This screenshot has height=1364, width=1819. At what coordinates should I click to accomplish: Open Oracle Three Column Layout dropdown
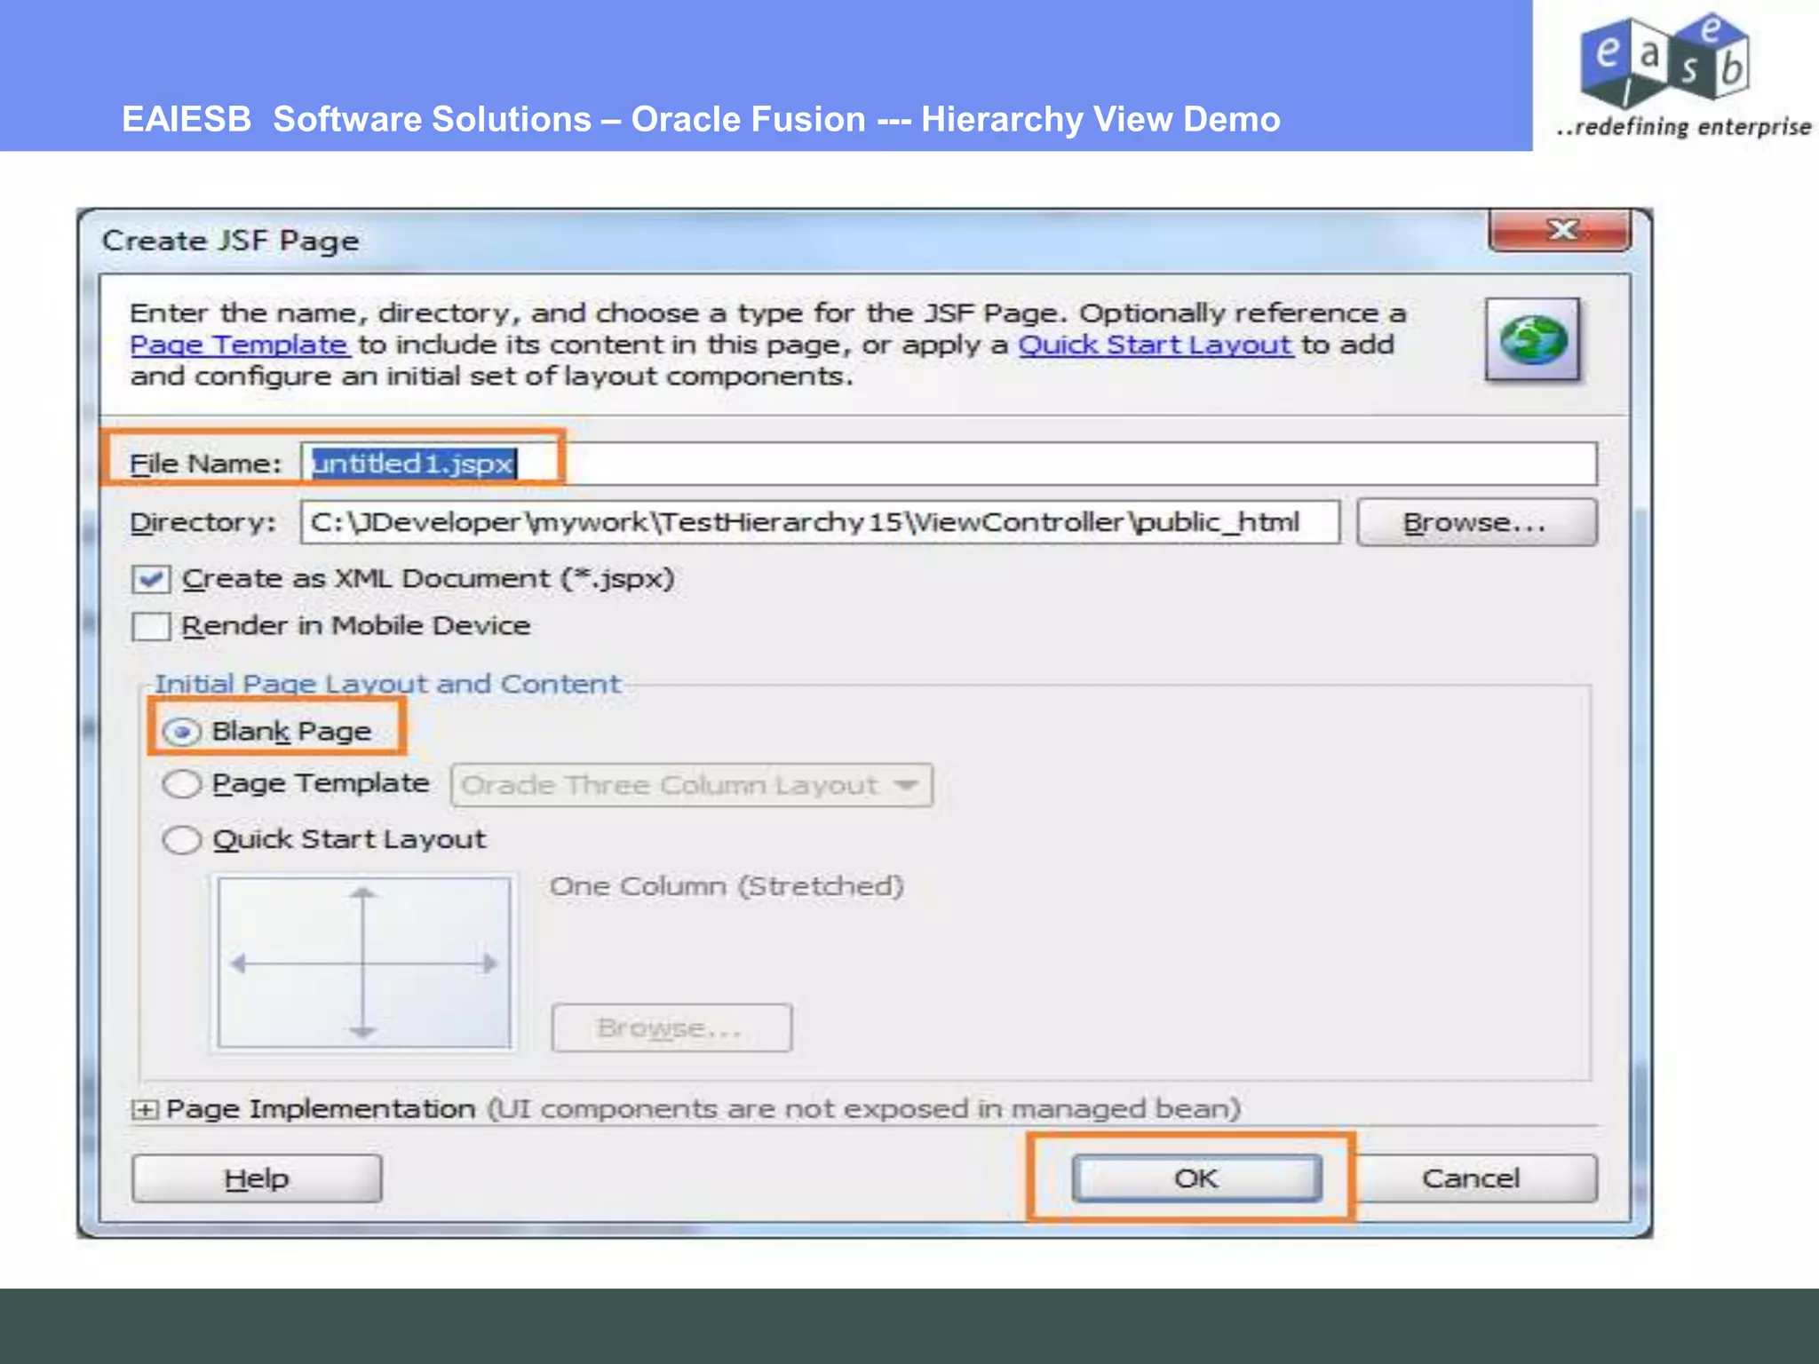(691, 785)
